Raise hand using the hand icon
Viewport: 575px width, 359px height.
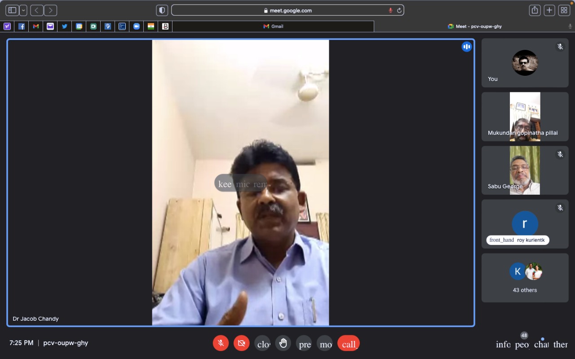tap(283, 344)
